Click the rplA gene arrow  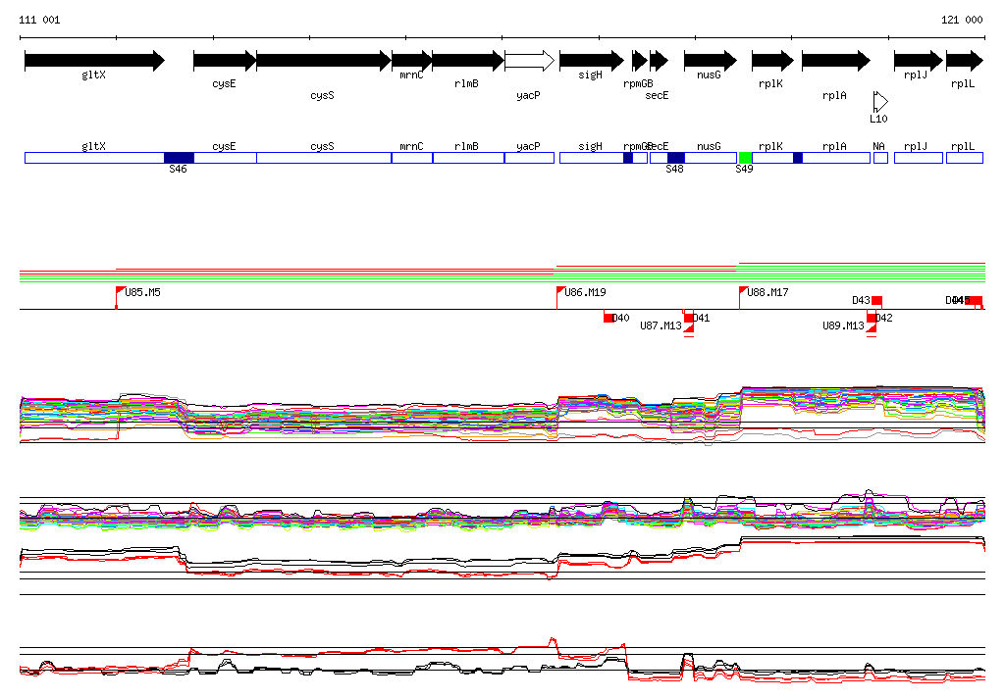[x=835, y=61]
